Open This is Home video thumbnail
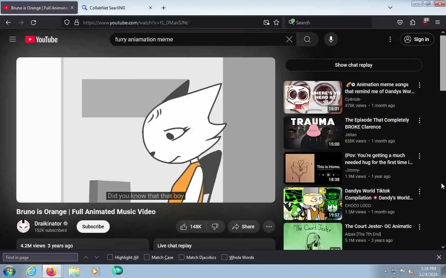The height and width of the screenshot is (278, 446). tap(313, 168)
